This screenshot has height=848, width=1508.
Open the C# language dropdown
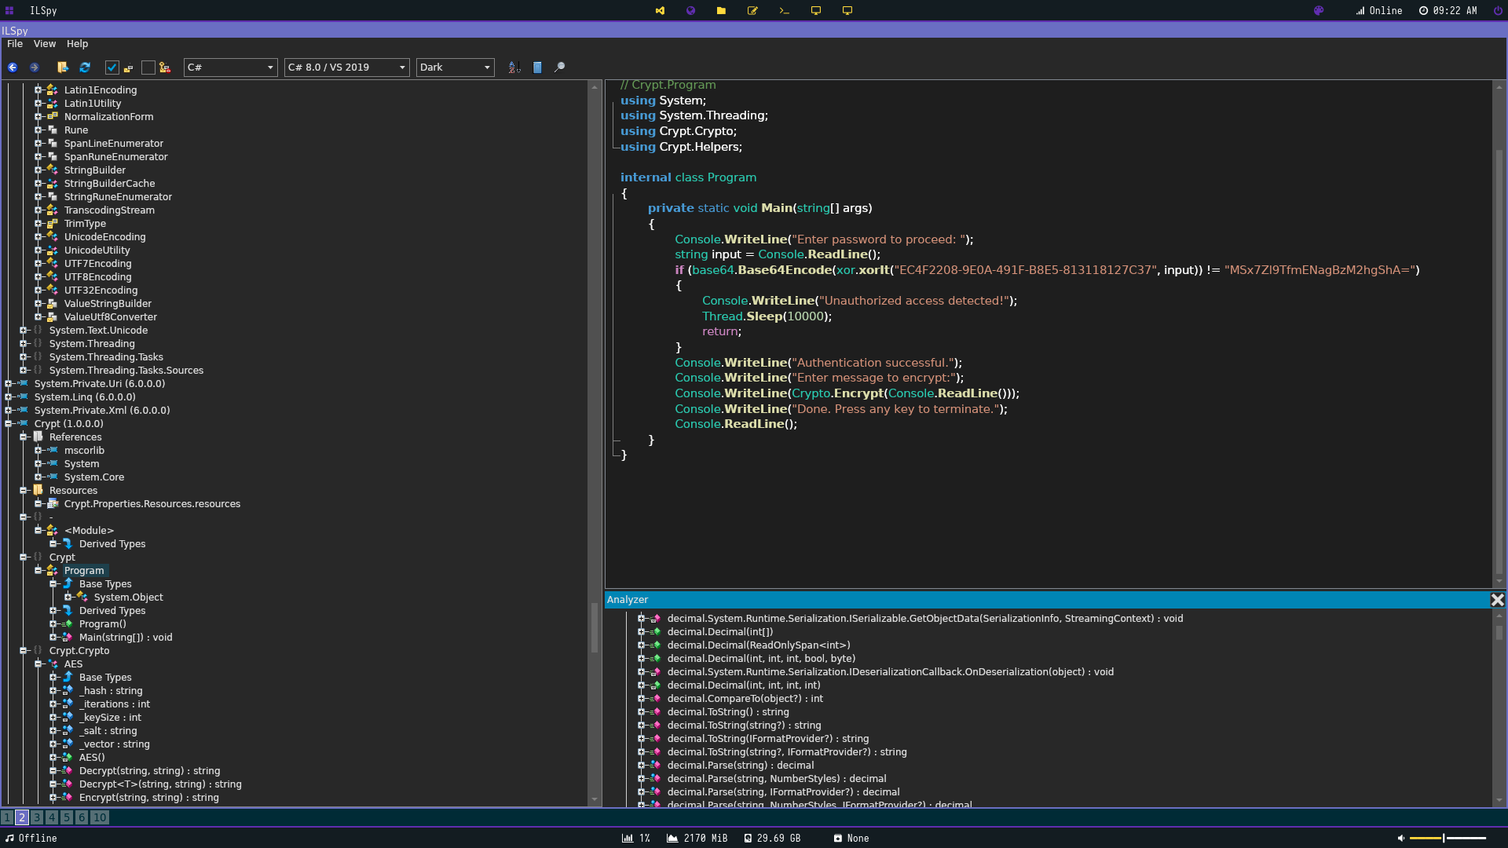point(230,68)
